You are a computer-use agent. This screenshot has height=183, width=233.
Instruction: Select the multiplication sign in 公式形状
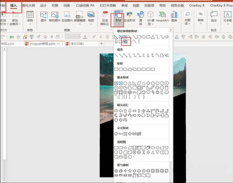click(125, 134)
